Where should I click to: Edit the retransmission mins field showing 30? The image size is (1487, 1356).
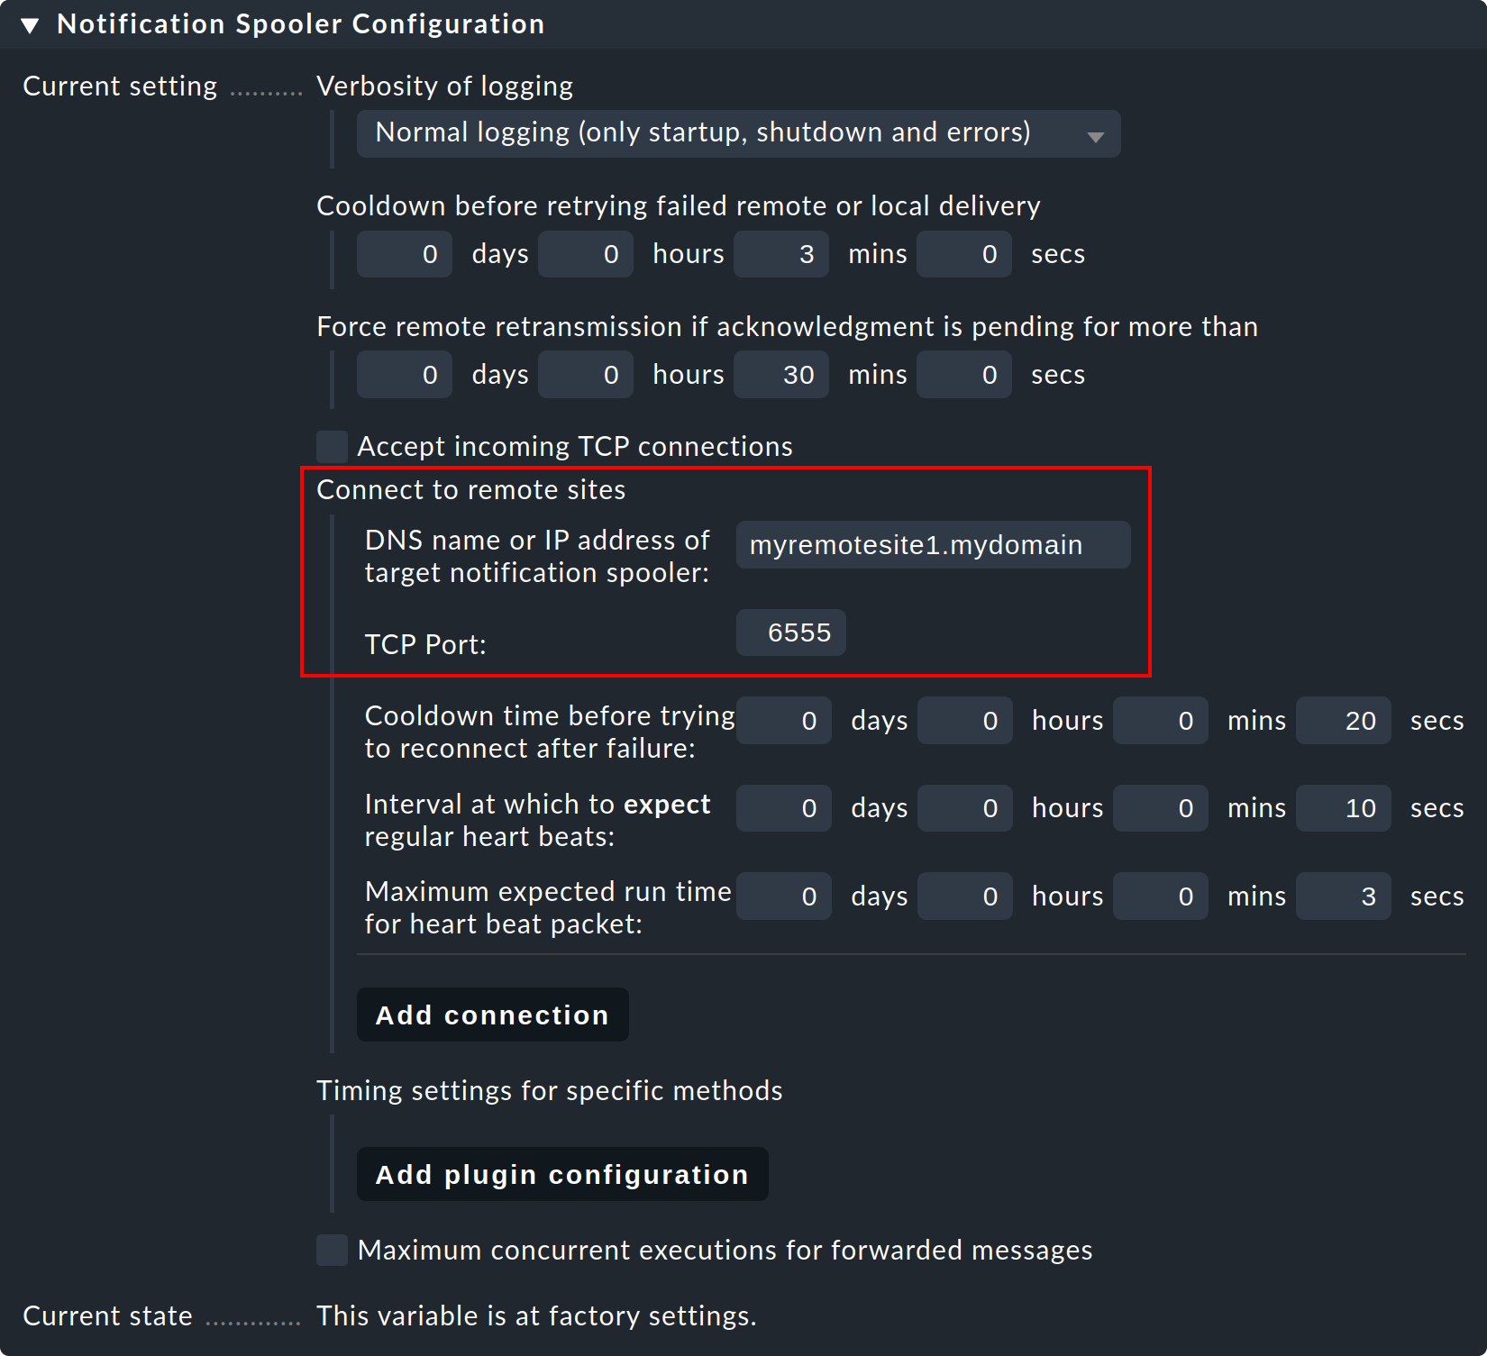(780, 374)
